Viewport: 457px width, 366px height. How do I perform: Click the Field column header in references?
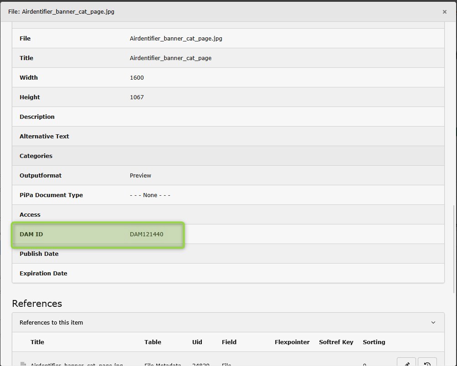(229, 342)
